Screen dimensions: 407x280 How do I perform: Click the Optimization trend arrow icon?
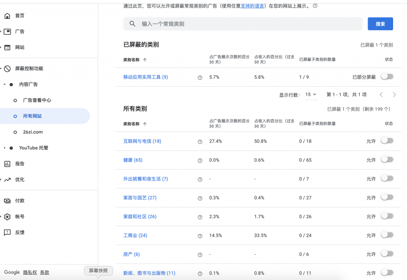pos(7,180)
